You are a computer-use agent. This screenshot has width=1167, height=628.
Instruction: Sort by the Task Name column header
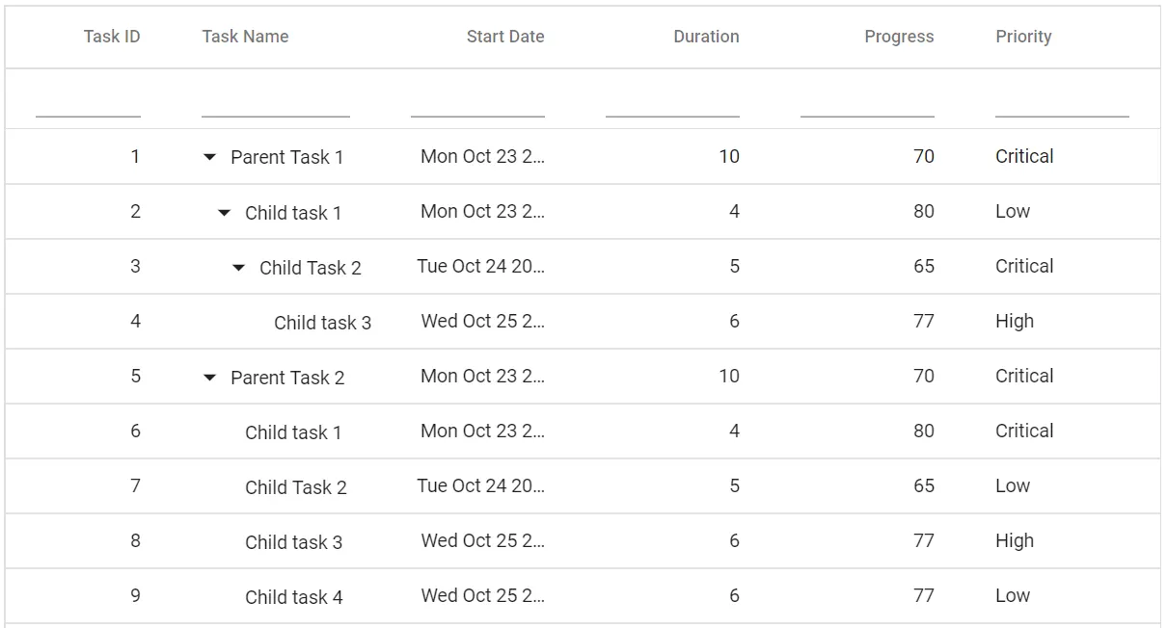pos(244,36)
